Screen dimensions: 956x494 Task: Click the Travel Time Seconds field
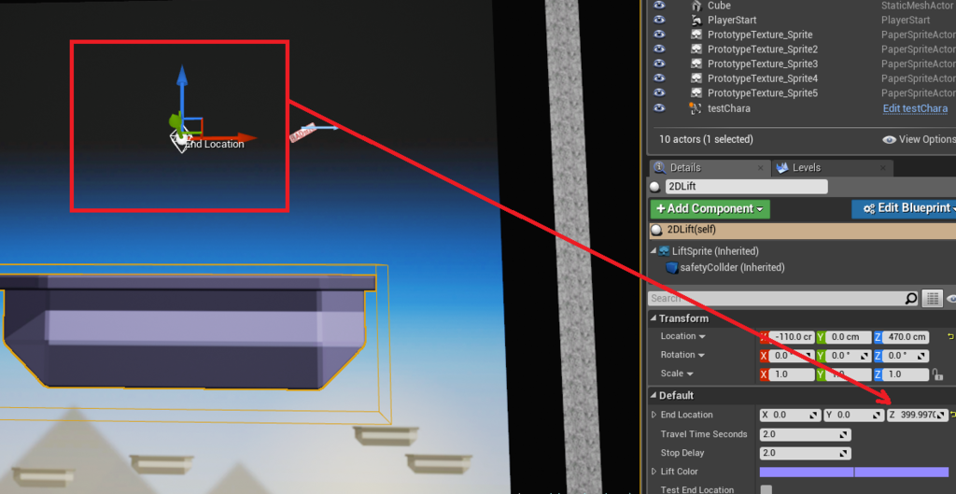click(805, 435)
